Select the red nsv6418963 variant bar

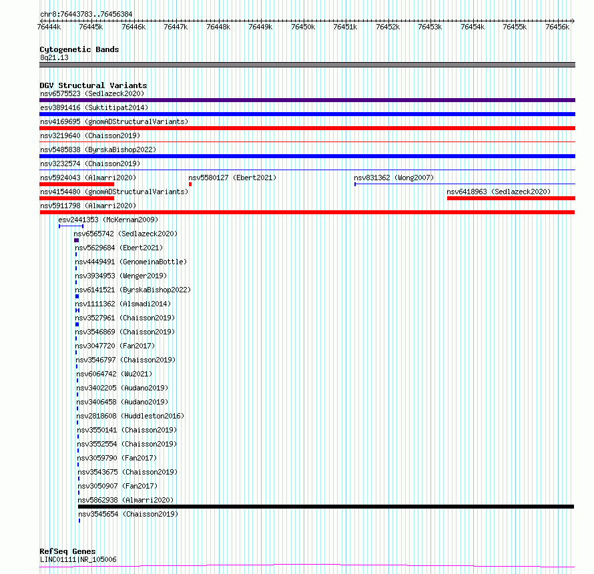511,198
